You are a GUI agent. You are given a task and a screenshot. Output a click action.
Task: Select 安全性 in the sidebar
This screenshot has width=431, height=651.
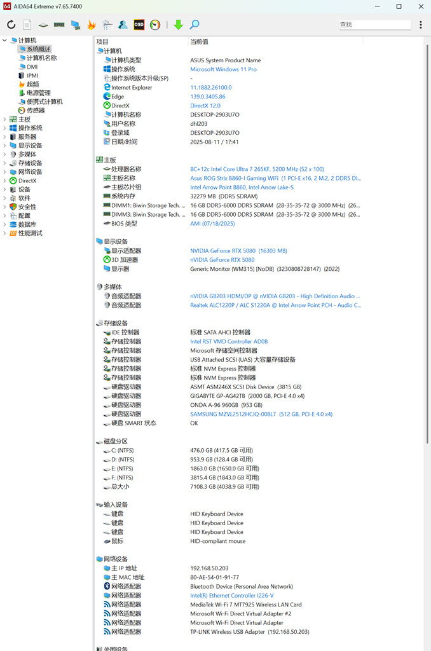pyautogui.click(x=27, y=207)
